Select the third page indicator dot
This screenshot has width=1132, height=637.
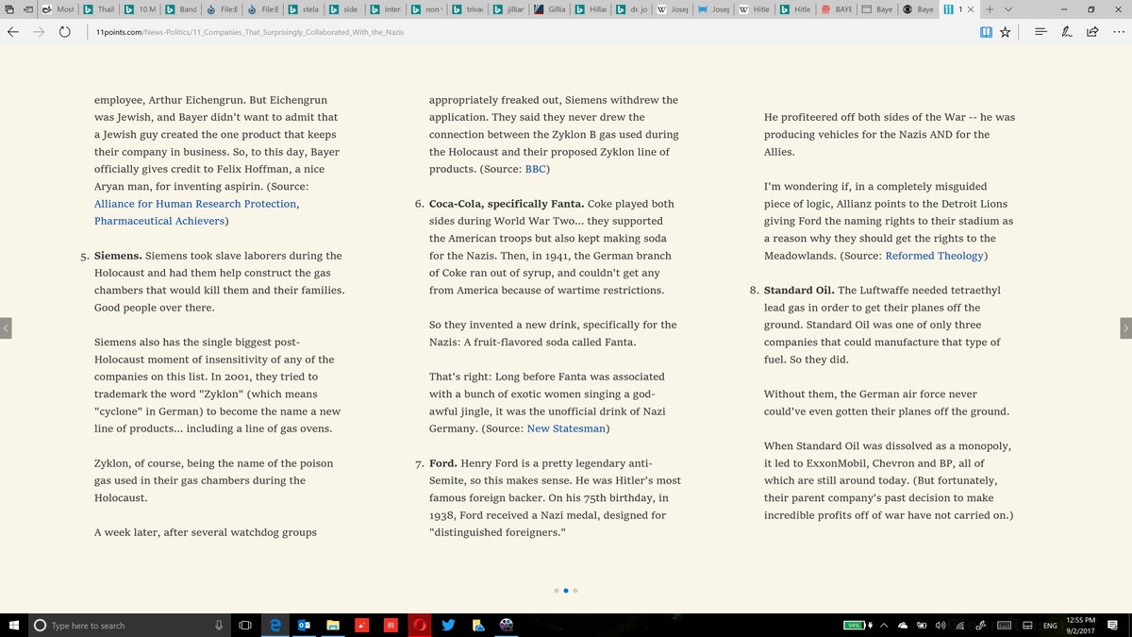click(x=575, y=591)
